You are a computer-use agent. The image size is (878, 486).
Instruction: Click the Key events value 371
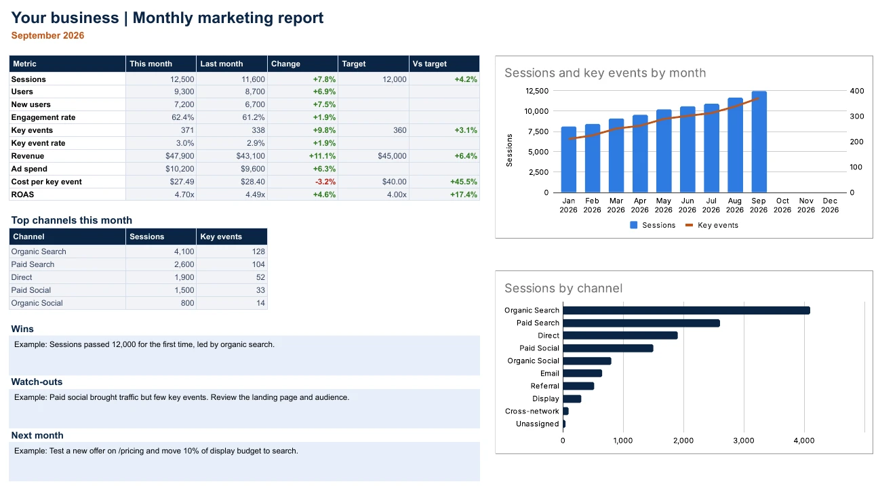point(188,130)
